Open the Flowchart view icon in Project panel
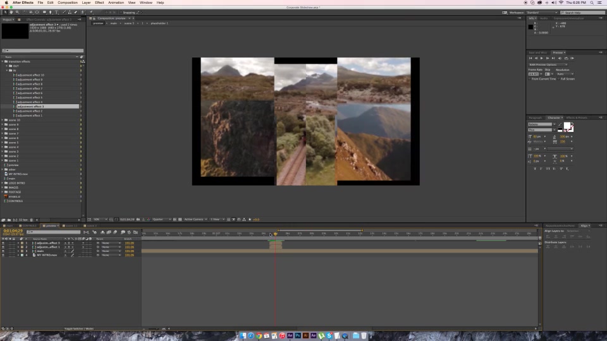The height and width of the screenshot is (341, 607). point(82,61)
